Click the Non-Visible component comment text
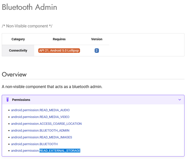189x159 pixels. (27, 26)
